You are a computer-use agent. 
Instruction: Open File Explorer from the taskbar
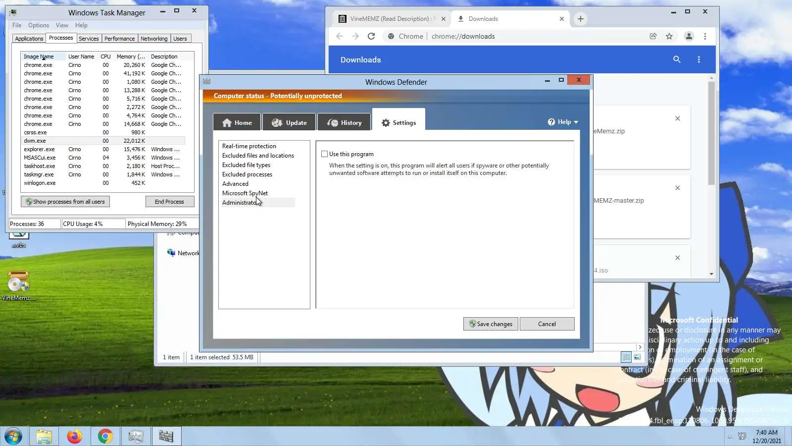coord(44,437)
